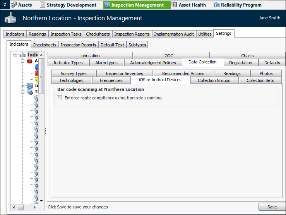
Task: Click the Save button
Action: [x=272, y=207]
